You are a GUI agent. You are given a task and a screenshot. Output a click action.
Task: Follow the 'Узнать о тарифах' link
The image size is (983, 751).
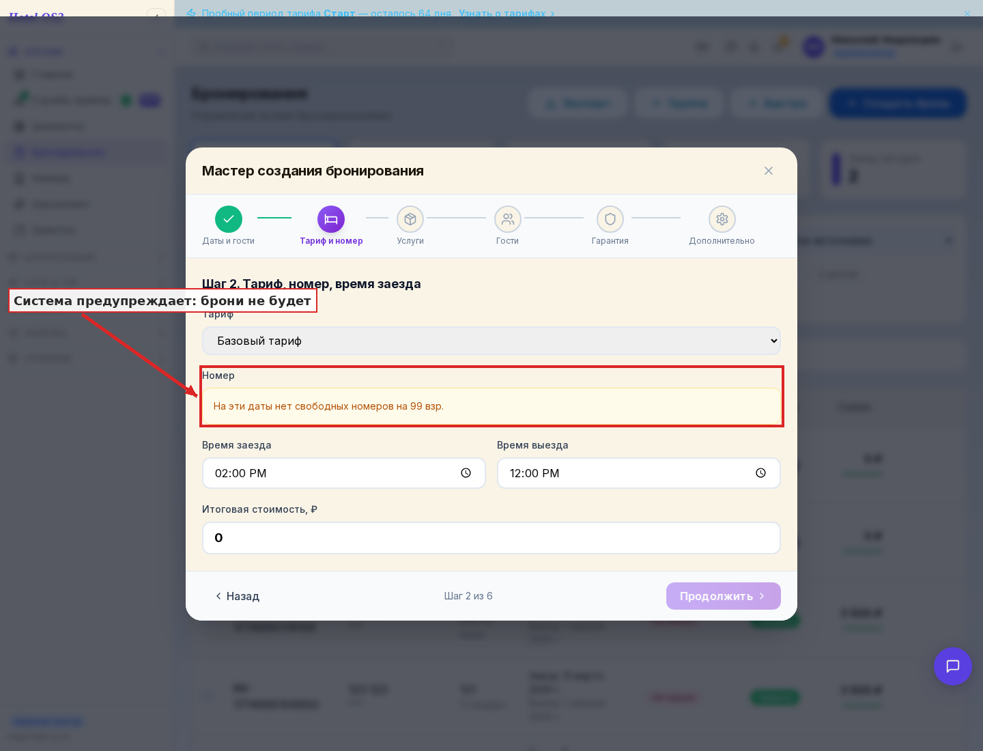coord(507,13)
